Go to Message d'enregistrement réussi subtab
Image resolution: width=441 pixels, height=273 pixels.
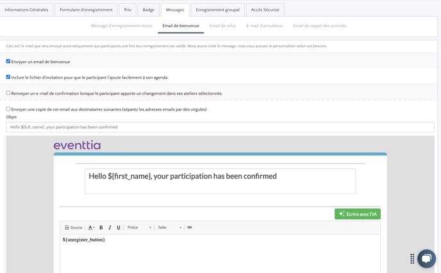(x=122, y=26)
